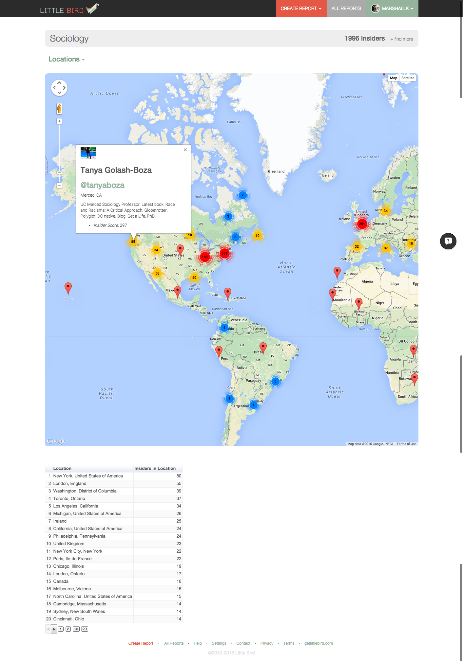Click the find more insiders link
Viewport: 463px width, 662px height.
click(402, 39)
